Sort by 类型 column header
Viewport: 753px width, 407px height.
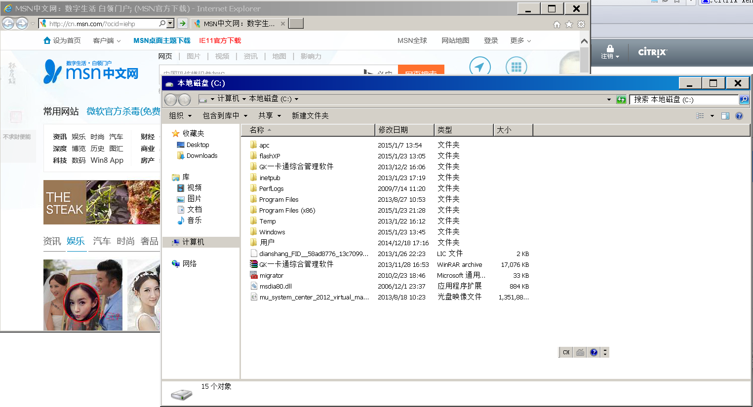[464, 130]
